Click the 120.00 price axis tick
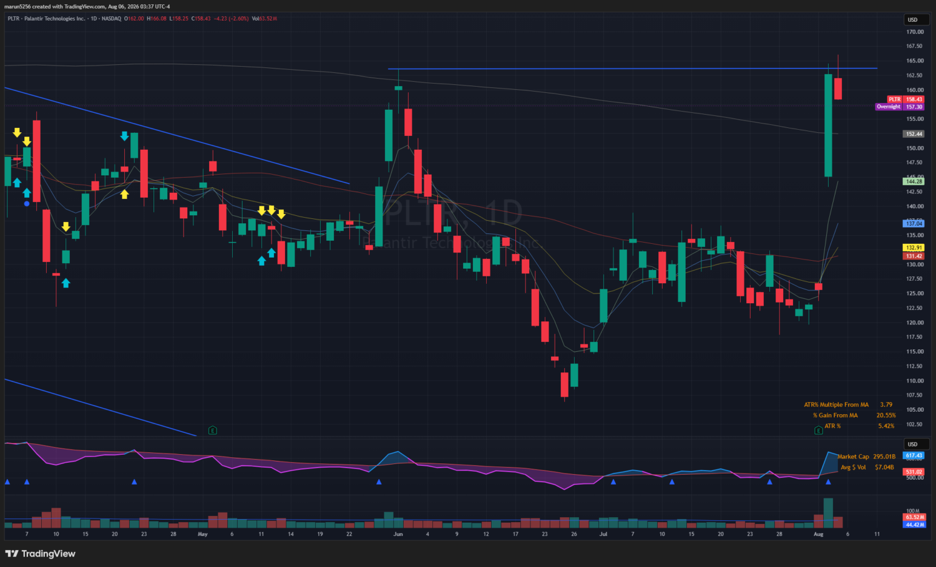 point(915,322)
